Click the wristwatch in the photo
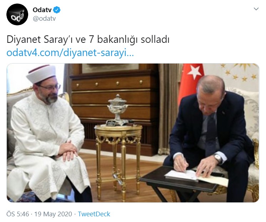 [218, 158]
